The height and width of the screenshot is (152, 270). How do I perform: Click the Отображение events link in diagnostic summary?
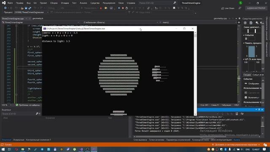254,84
